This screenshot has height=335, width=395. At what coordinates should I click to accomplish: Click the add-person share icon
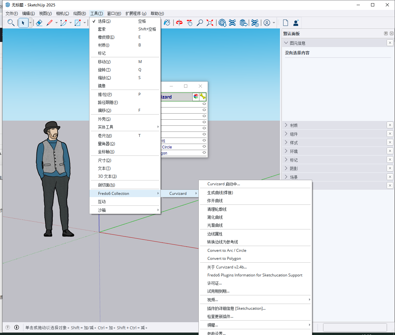(296, 23)
